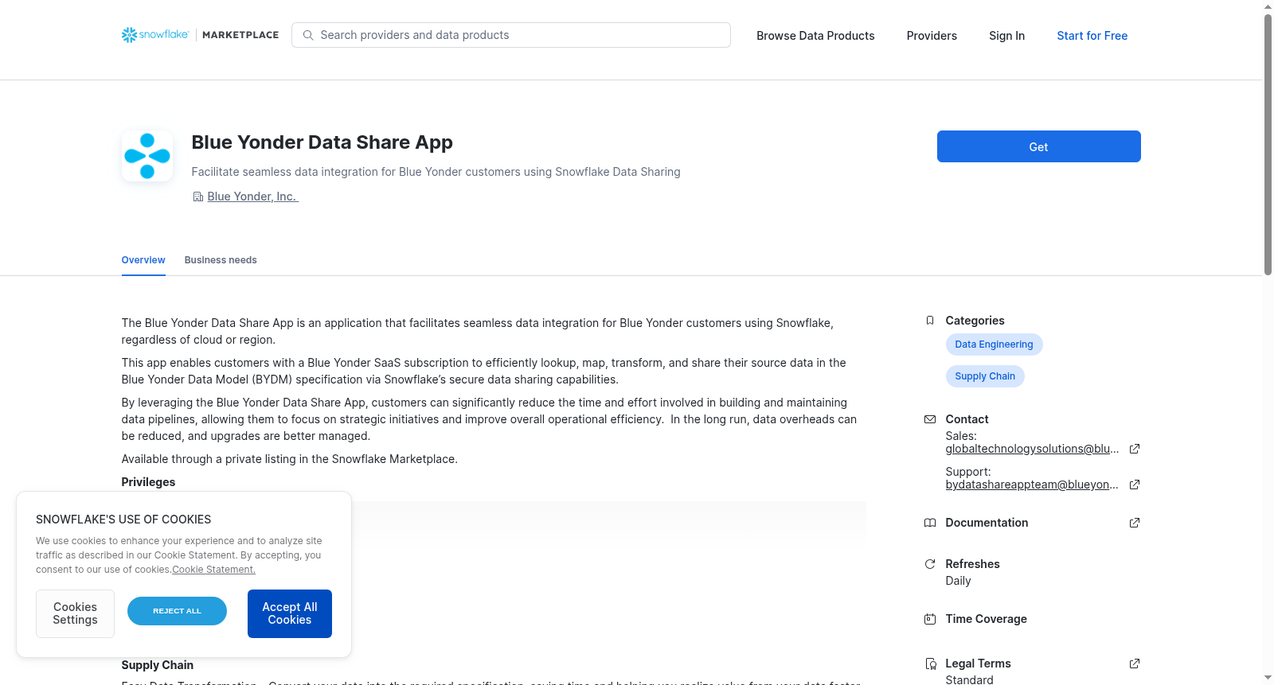Image resolution: width=1274 pixels, height=685 pixels.
Task: Click the Blue Yonder Data Share App title
Action: (322, 142)
